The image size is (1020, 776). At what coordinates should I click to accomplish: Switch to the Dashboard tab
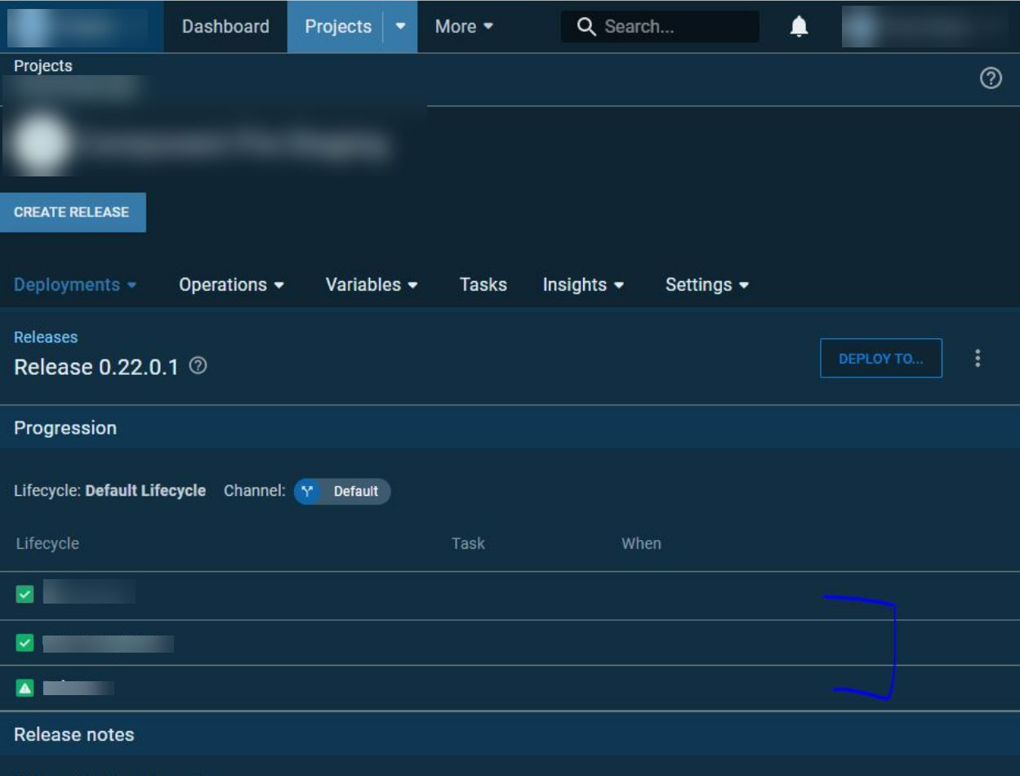pos(225,26)
